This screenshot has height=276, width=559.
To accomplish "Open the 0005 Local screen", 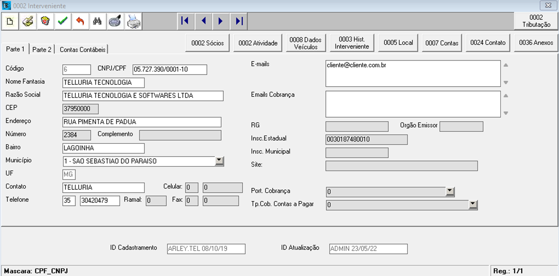I will coord(398,43).
